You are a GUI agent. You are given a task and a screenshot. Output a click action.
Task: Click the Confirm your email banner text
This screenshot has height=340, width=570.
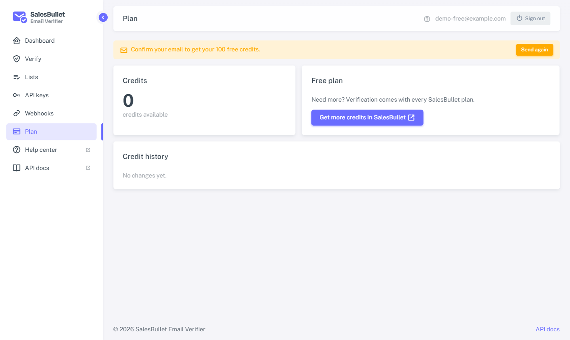click(x=196, y=49)
